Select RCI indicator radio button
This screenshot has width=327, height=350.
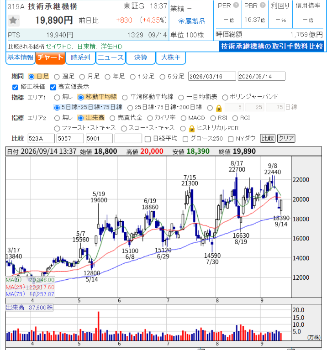coord(235,118)
